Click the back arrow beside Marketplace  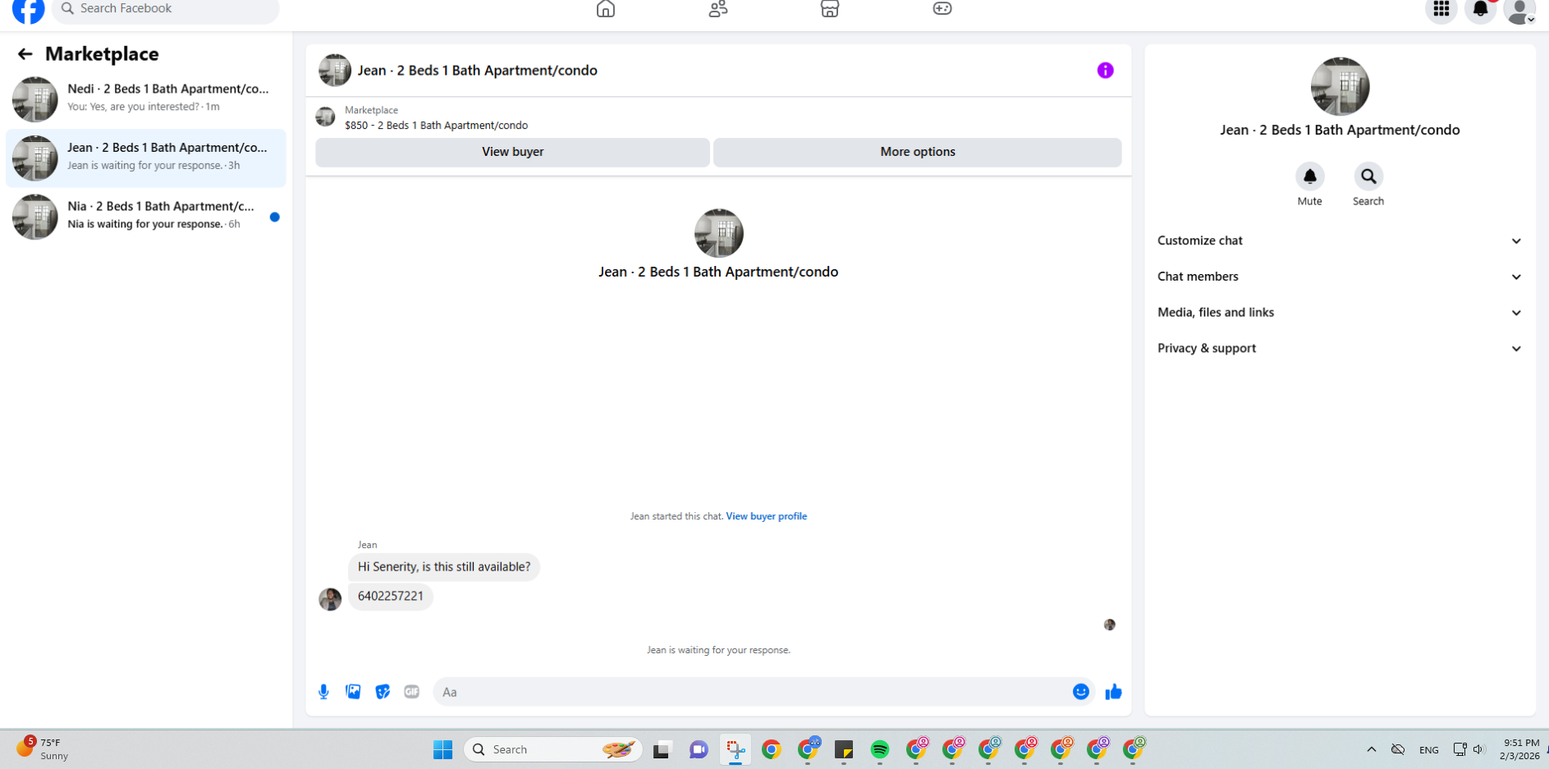click(25, 54)
